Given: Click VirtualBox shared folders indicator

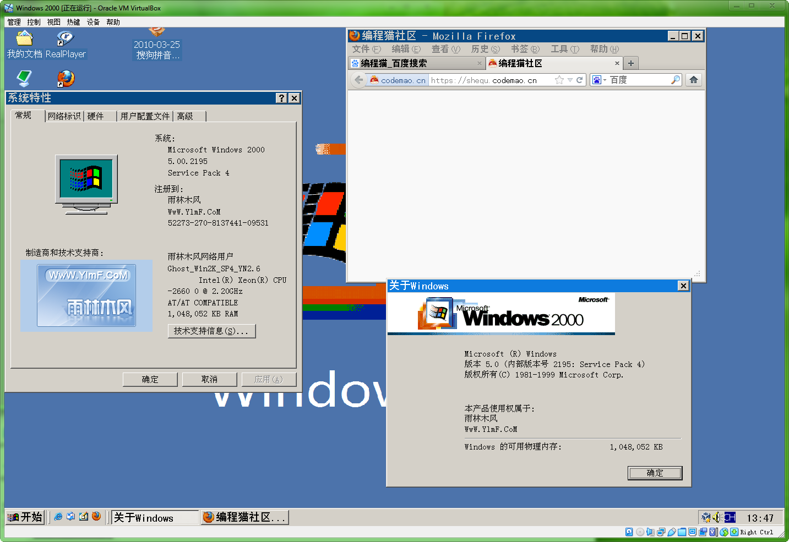Looking at the screenshot, I should point(682,532).
